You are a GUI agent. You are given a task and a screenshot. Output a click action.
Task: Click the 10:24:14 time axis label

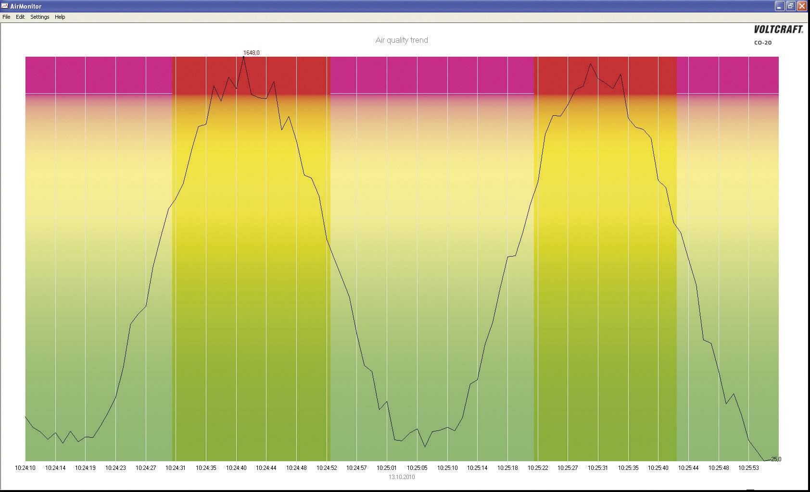pyautogui.click(x=55, y=468)
